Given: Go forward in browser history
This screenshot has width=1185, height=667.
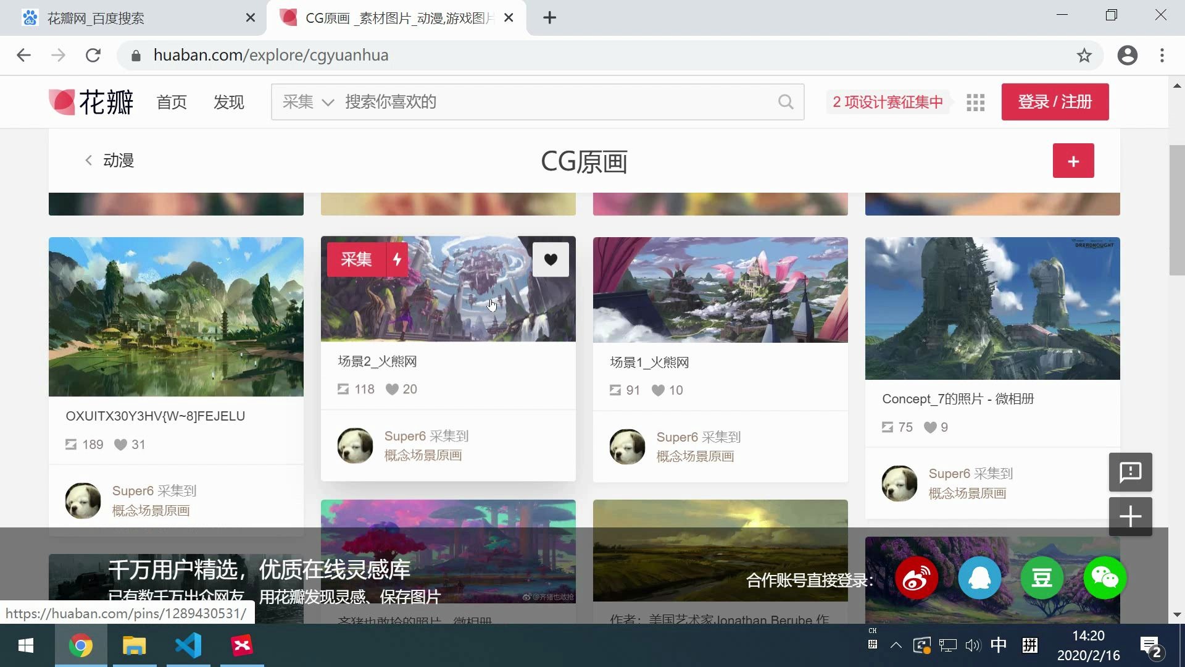Looking at the screenshot, I should pyautogui.click(x=58, y=56).
